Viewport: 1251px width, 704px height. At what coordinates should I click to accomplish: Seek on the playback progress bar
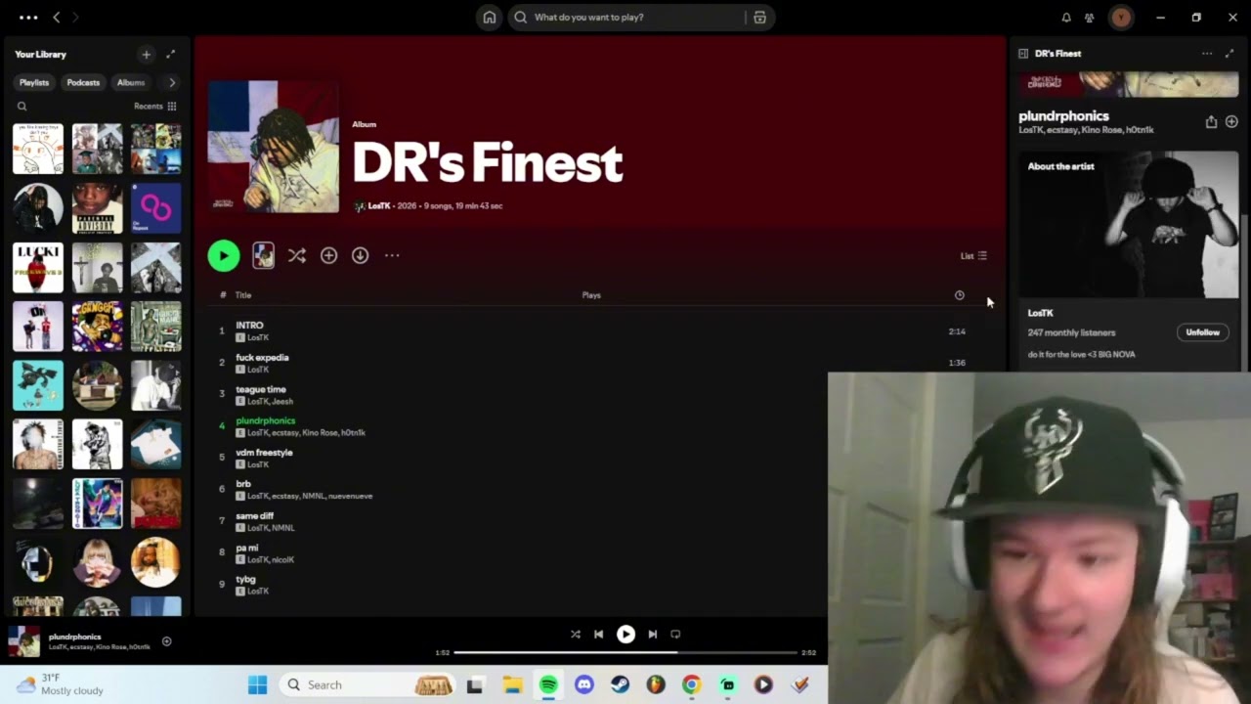coord(625,652)
